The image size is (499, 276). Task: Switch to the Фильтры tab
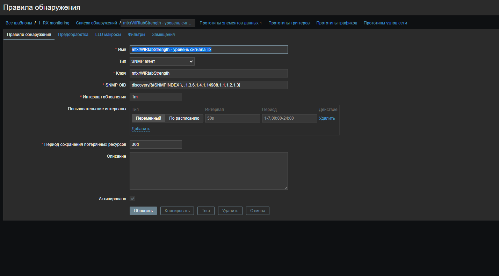click(x=136, y=35)
